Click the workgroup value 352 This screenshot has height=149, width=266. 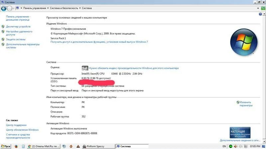(x=83, y=117)
